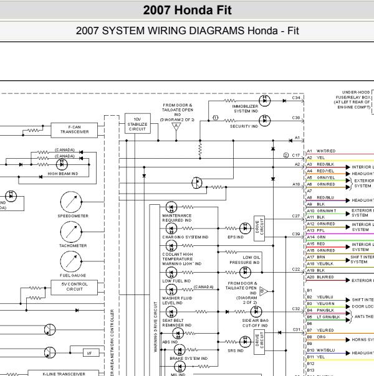Screen dimensions: 374x376
Task: Click the DRIVE CIRCUIT box beside SRS IND
Action: tap(259, 342)
